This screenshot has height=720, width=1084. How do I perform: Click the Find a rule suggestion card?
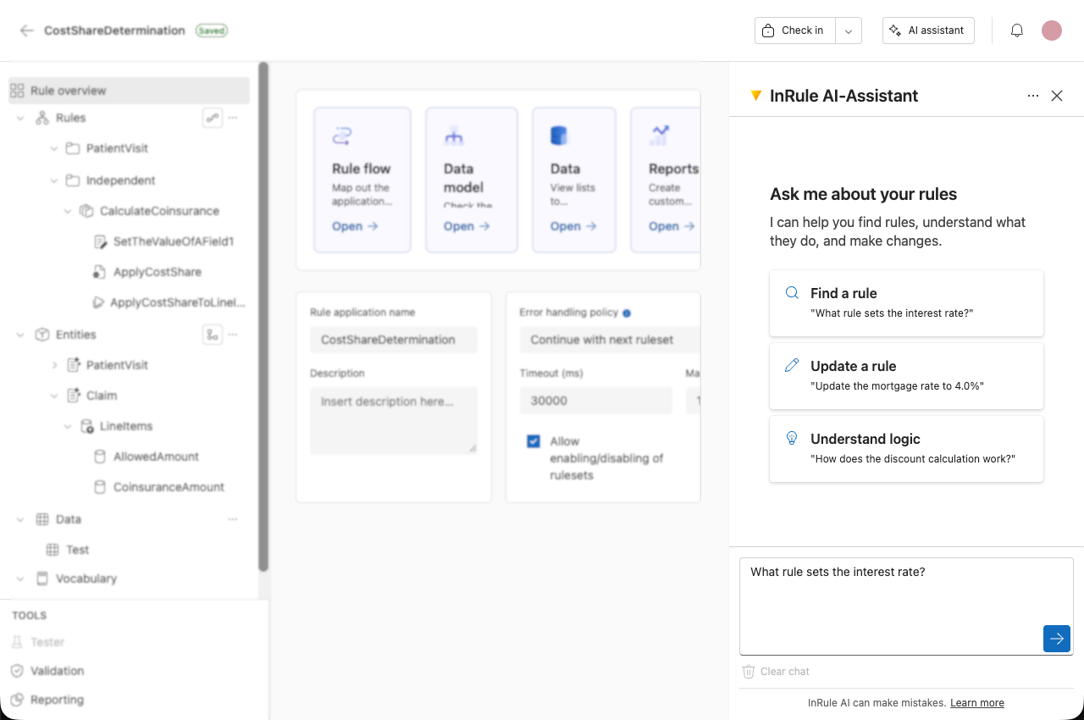(905, 302)
